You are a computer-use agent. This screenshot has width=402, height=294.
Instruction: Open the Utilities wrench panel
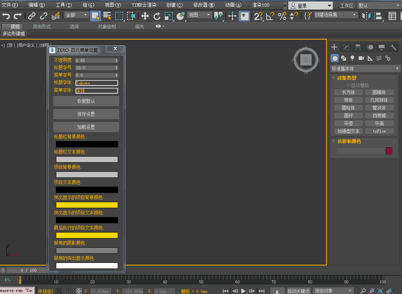393,47
